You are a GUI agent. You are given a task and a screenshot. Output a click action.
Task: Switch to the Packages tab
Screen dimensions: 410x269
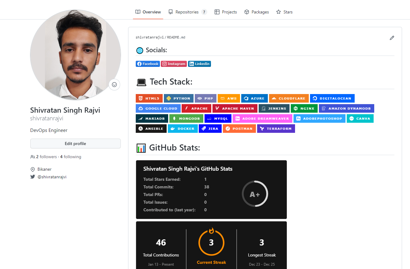(257, 12)
